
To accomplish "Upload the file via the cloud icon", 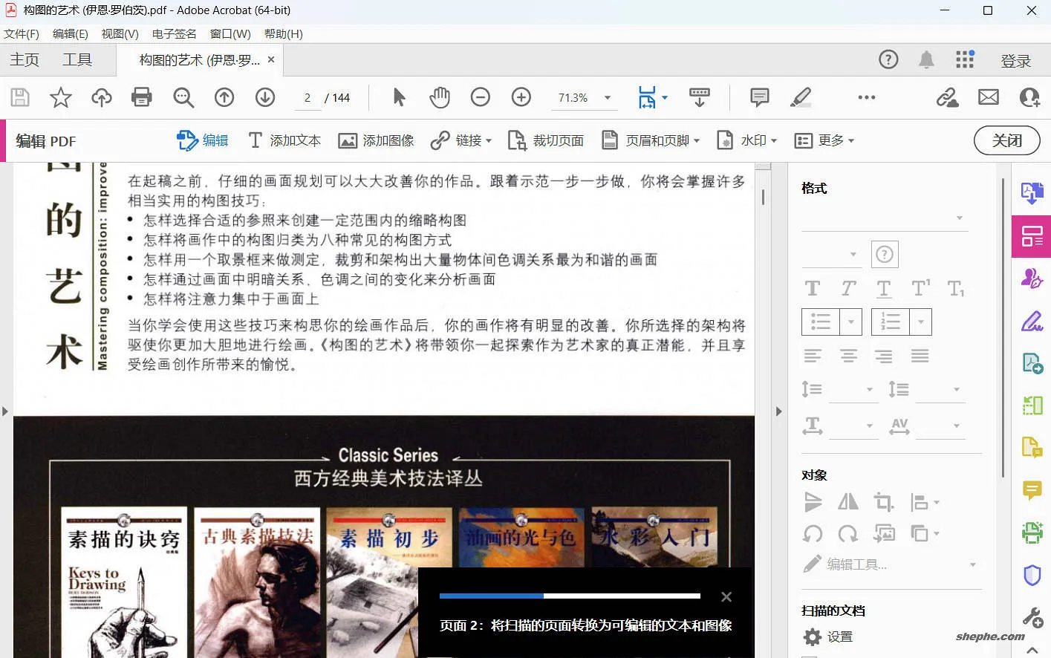I will coord(102,97).
